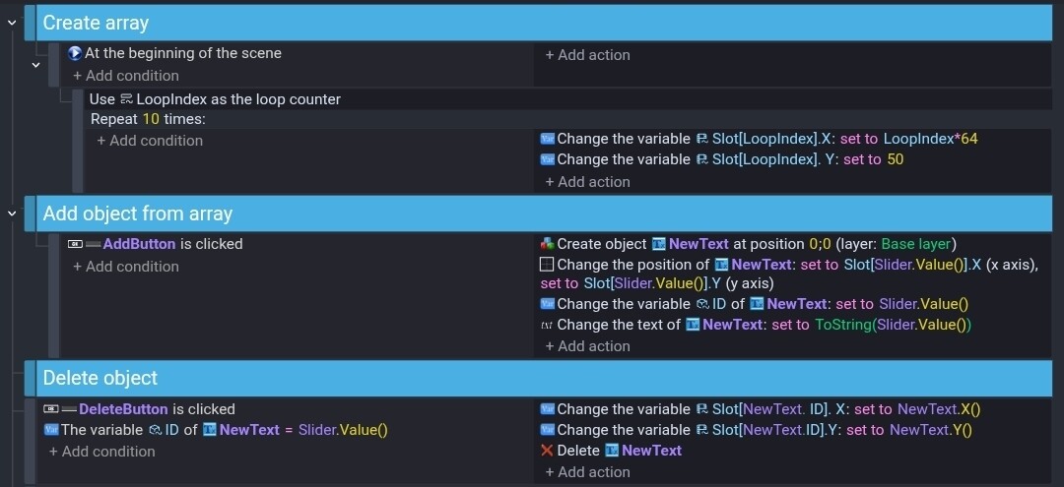Screen dimensions: 1064x487
Task: Add a condition under 'AddButton is clicked'
Action: [x=126, y=267]
